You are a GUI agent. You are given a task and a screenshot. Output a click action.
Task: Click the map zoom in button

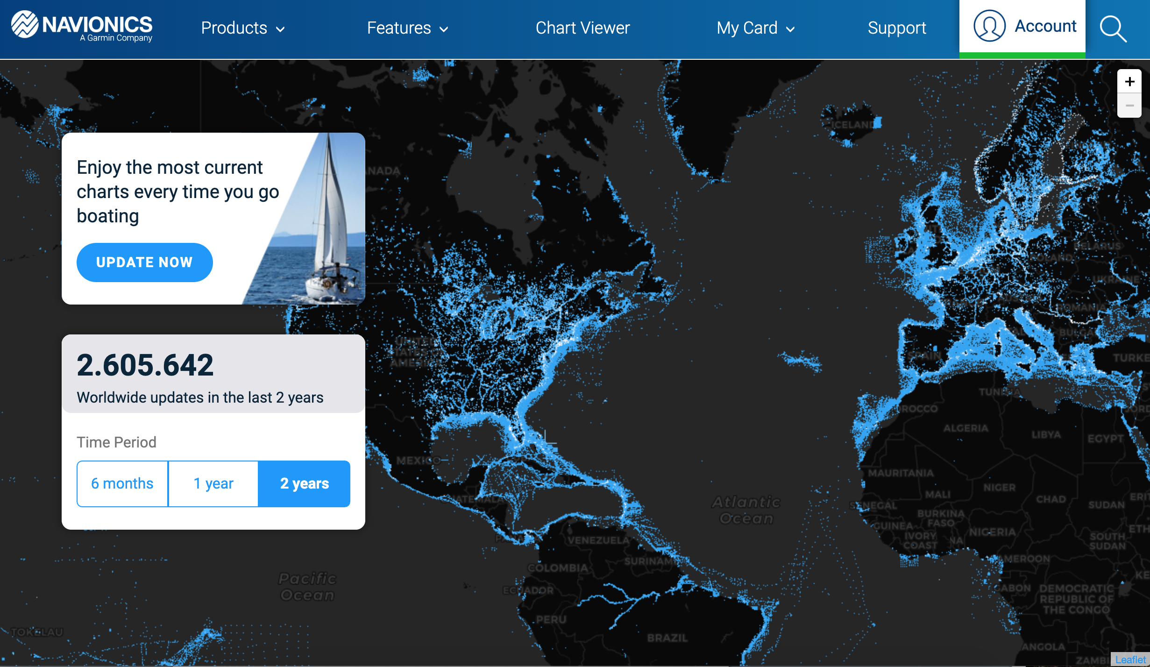click(1129, 81)
